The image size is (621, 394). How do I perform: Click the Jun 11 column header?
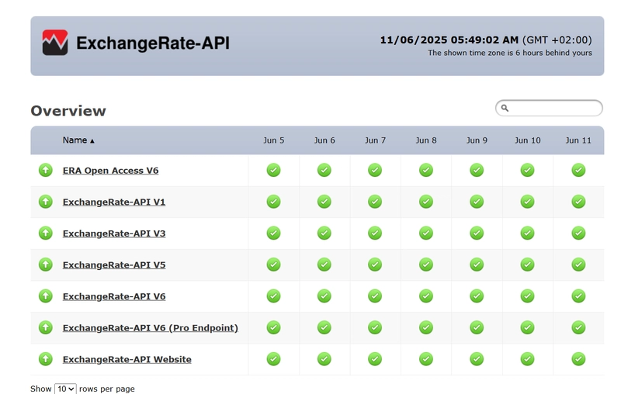[578, 140]
